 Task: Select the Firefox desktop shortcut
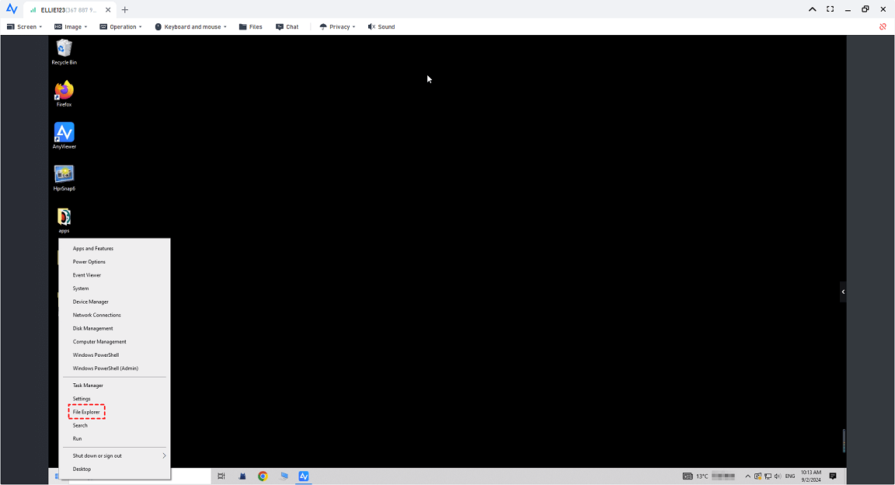[x=64, y=94]
